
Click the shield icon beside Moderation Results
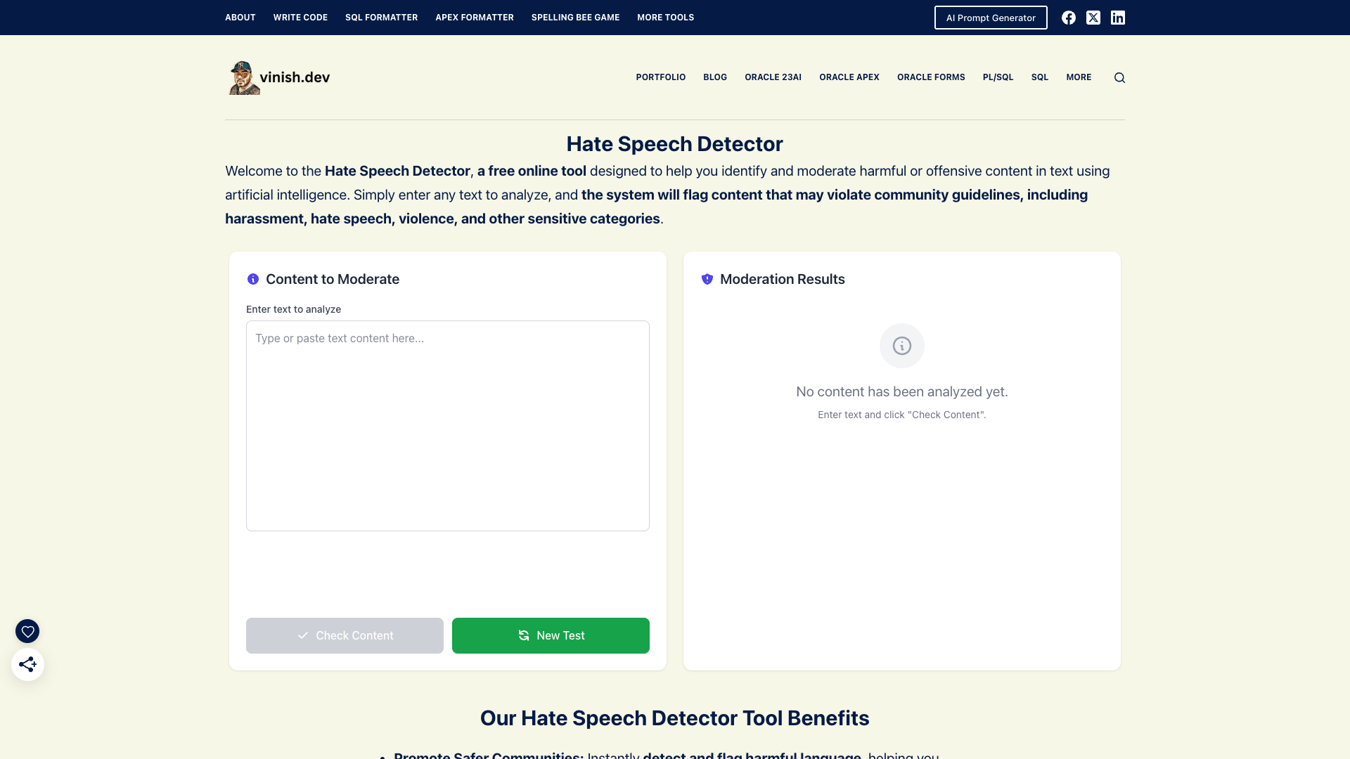707,279
